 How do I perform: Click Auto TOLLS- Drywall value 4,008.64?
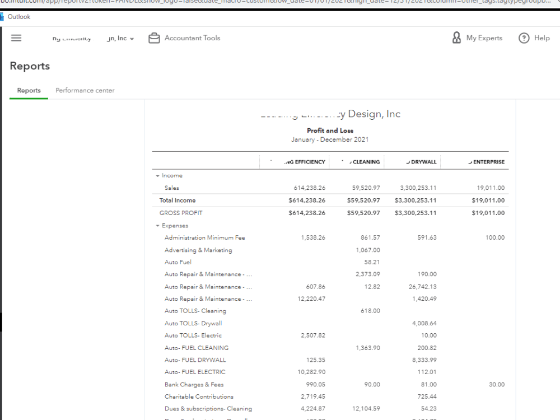point(424,323)
